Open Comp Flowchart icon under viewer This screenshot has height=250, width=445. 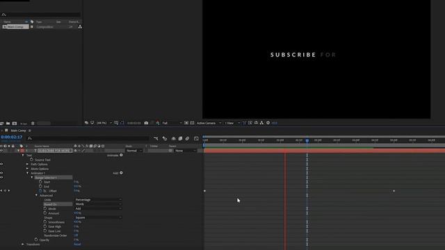pos(261,123)
